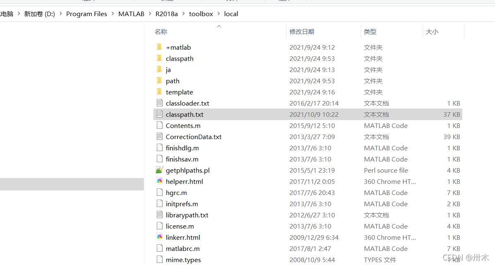Click the classloader.txt text document icon
The image size is (495, 265).
(x=160, y=103)
